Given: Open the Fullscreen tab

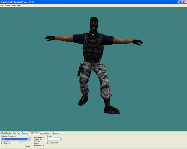Looking at the screenshot, I should (55, 133).
